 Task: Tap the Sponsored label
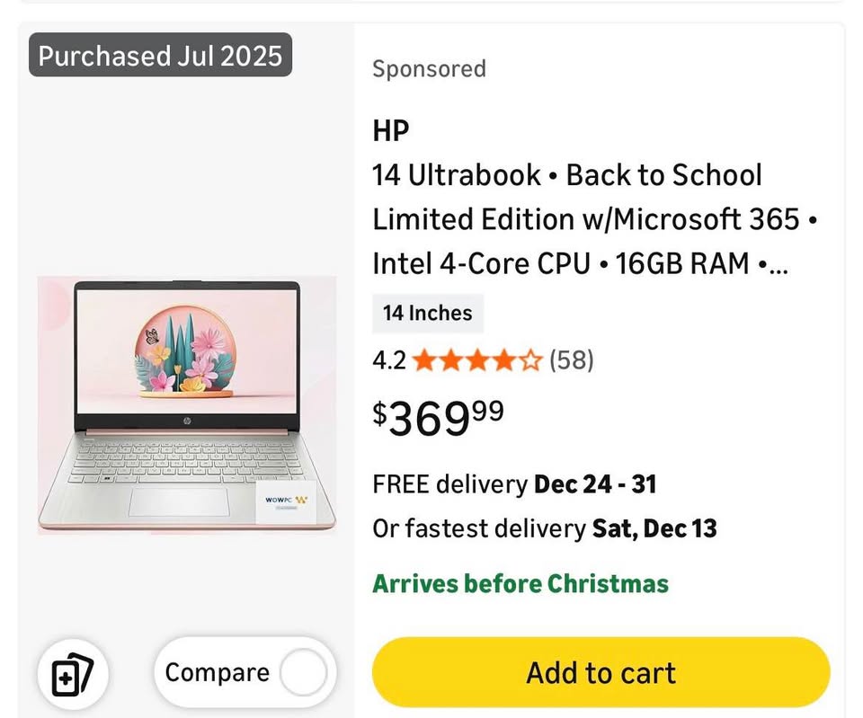click(x=429, y=69)
